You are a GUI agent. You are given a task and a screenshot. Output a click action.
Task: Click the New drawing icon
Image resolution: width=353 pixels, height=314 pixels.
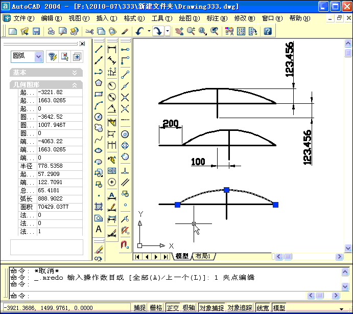point(13,31)
